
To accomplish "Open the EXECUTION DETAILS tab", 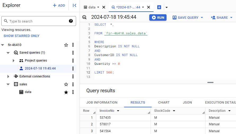I will coord(220,103).
